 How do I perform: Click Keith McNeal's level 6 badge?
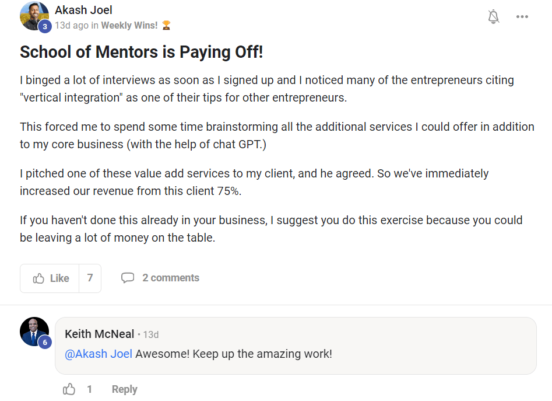click(45, 343)
